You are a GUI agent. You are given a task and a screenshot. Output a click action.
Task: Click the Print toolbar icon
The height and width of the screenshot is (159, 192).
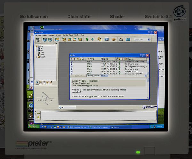coord(121,39)
